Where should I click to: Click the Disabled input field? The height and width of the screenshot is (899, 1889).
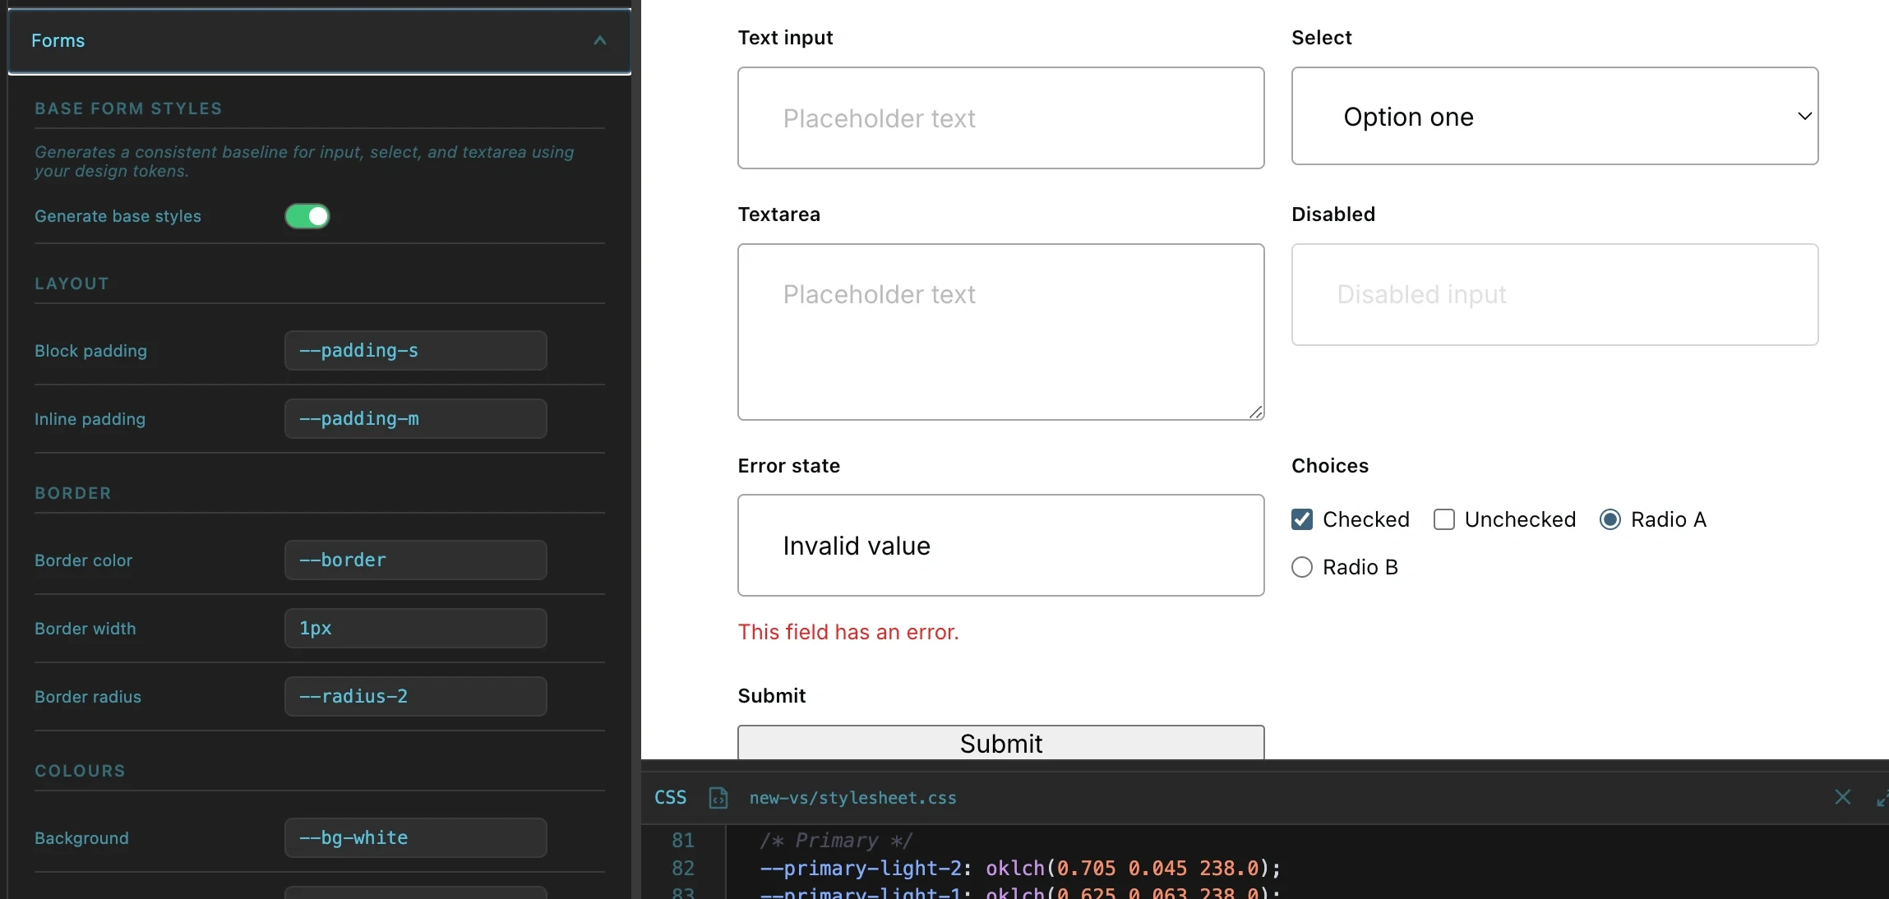(x=1554, y=295)
